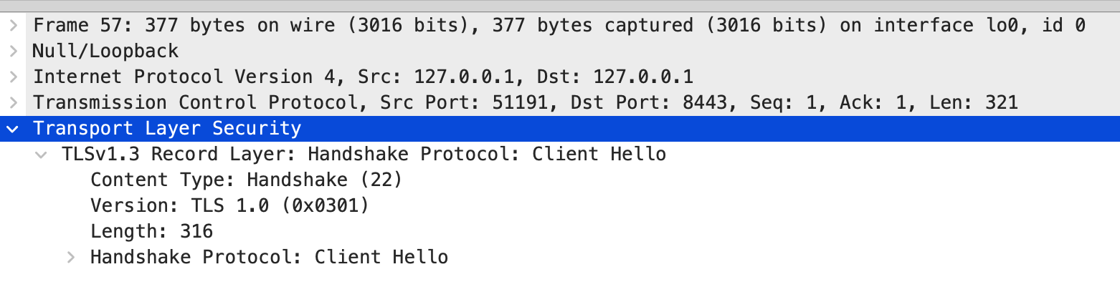Expand Internet Protocol Version 4 details
The height and width of the screenshot is (292, 1120).
coord(13,77)
